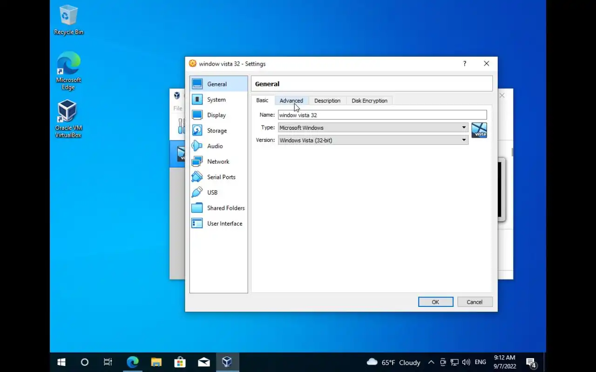596x372 pixels.
Task: Click Cancel to discard settings
Action: pos(474,302)
